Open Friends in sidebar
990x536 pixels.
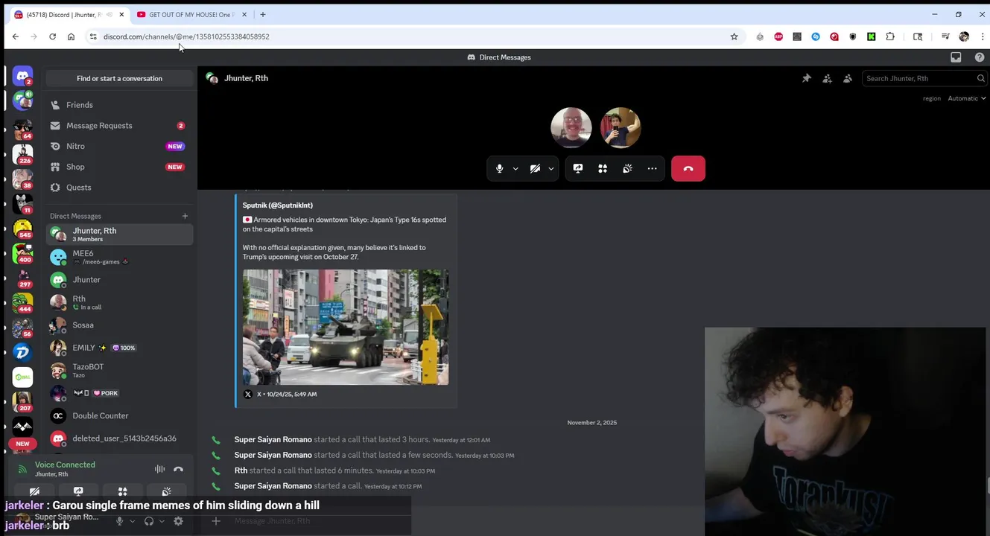[119, 105]
